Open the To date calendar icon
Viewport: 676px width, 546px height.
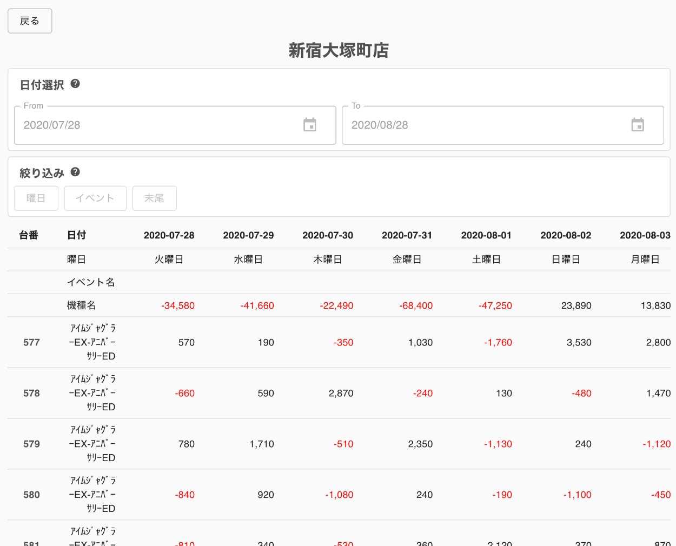(638, 125)
